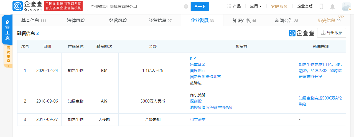Open investor 和君资本 link

198,119
